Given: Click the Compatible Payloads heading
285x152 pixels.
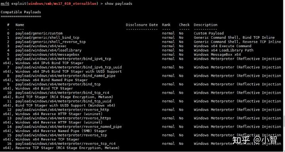Looking at the screenshot, I should coord(21,12).
